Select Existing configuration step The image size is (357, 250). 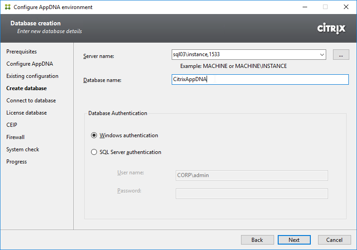pos(32,76)
